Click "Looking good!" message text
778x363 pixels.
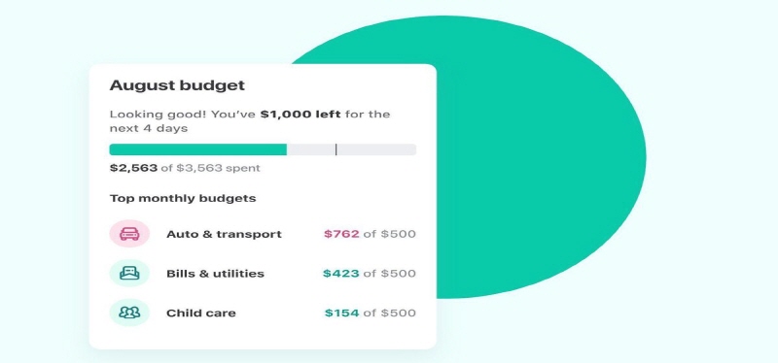pos(159,115)
